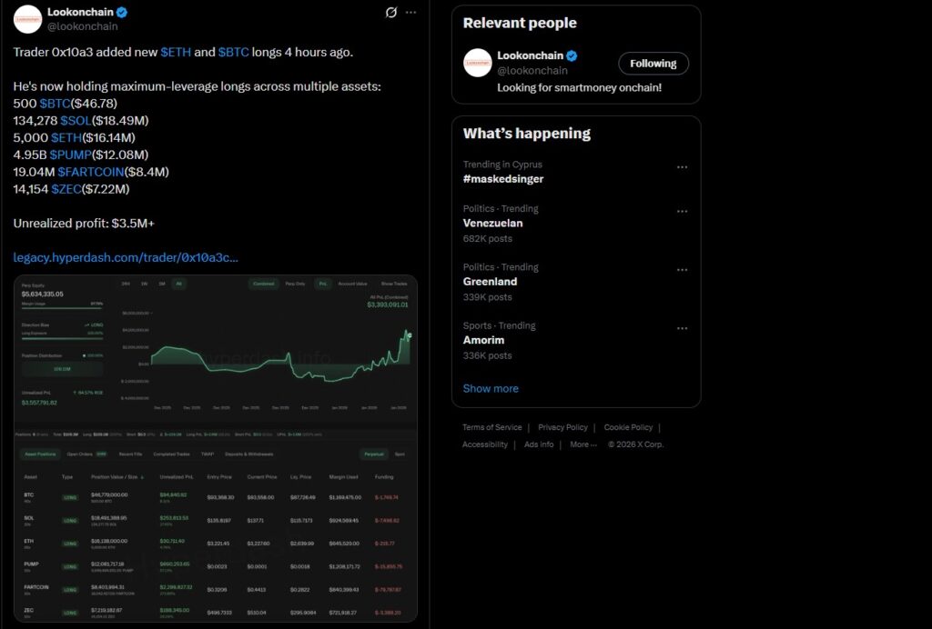Image resolution: width=932 pixels, height=629 pixels.
Task: Toggle Show Trades on the PnL chart
Action: [x=393, y=283]
